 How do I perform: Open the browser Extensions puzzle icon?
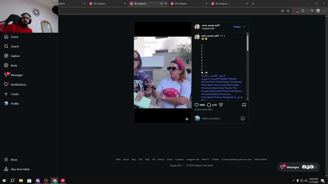tap(303, 11)
